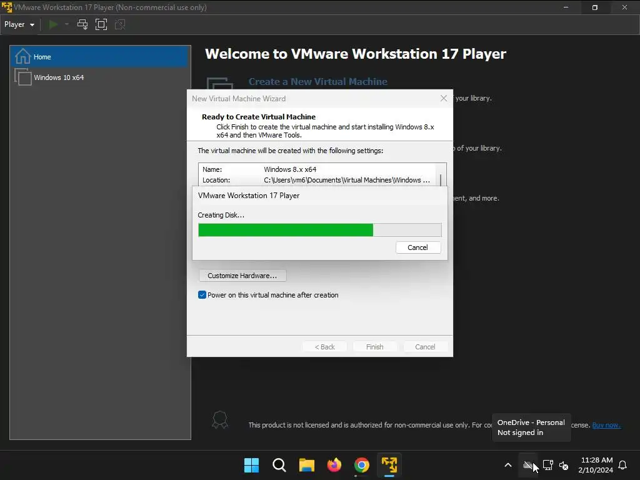Open the Windows Start menu
Viewport: 640px width, 480px height.
coord(251,465)
